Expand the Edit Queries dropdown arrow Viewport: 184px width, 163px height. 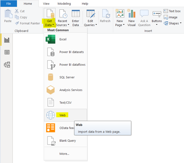[x=96, y=25]
